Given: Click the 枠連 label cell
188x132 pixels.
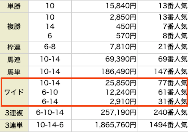Looking at the screenshot, I should pyautogui.click(x=14, y=47).
